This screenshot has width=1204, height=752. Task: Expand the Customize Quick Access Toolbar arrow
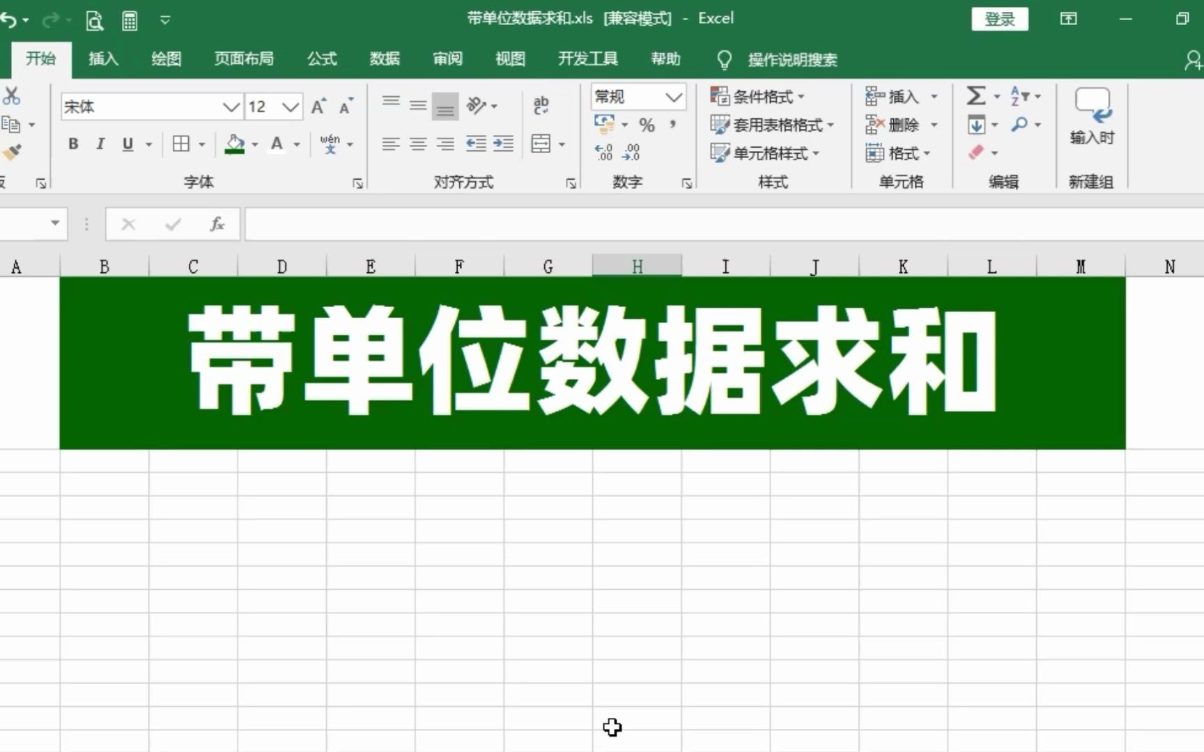pos(165,20)
